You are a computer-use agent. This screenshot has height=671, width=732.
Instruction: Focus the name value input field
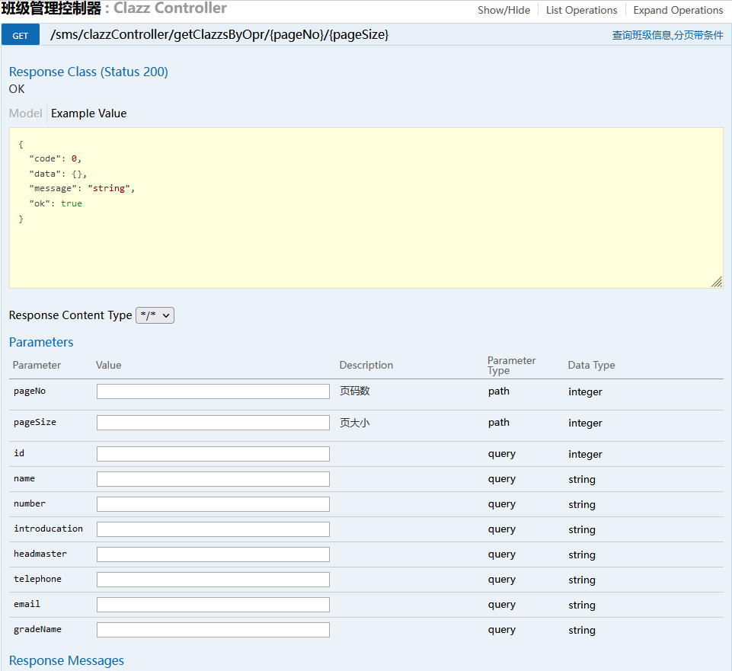tap(213, 479)
